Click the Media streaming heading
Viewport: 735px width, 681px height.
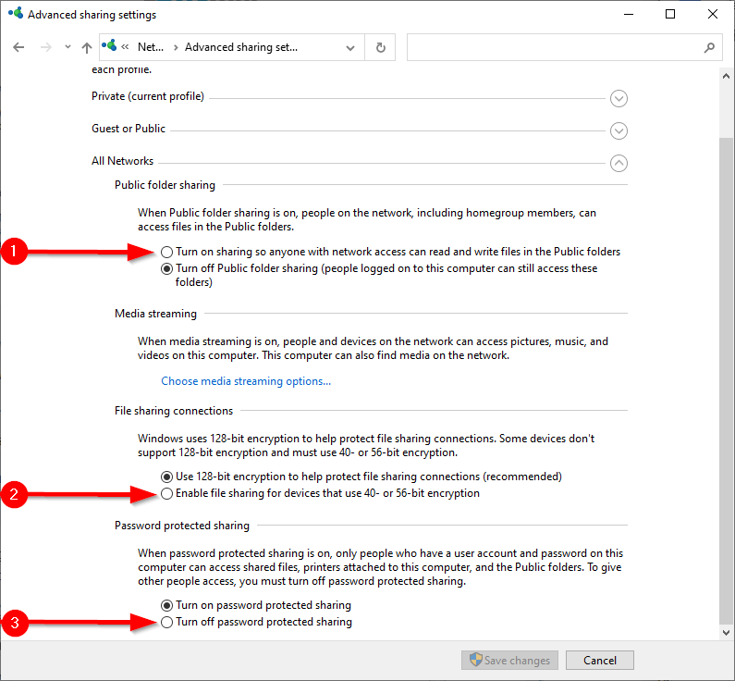155,314
